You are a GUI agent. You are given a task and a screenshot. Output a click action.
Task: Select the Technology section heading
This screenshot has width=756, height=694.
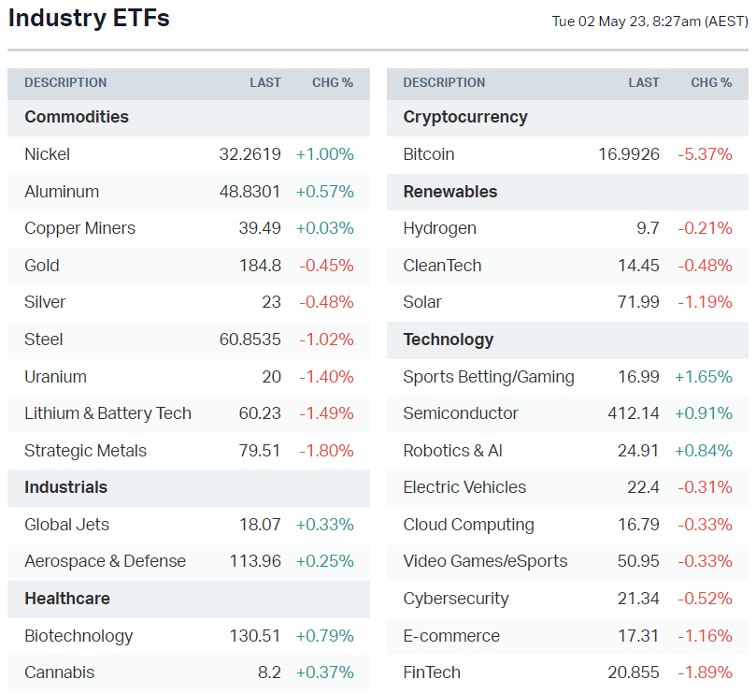point(449,340)
